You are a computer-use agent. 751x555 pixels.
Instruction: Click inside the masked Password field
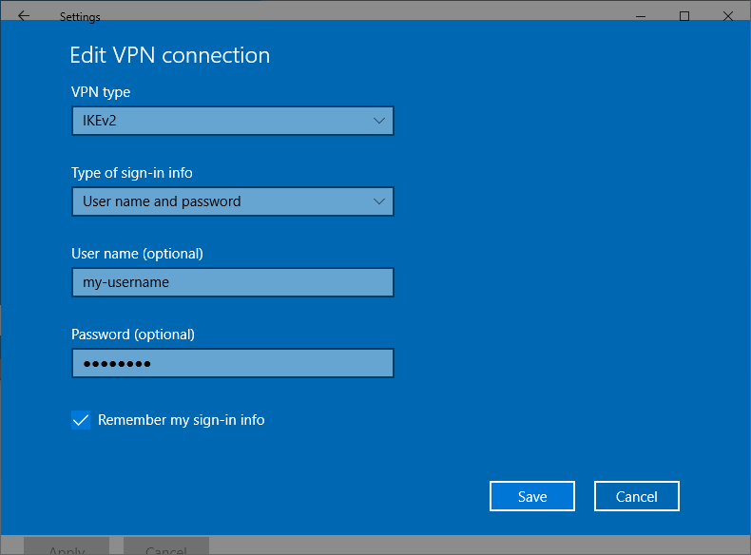(232, 363)
